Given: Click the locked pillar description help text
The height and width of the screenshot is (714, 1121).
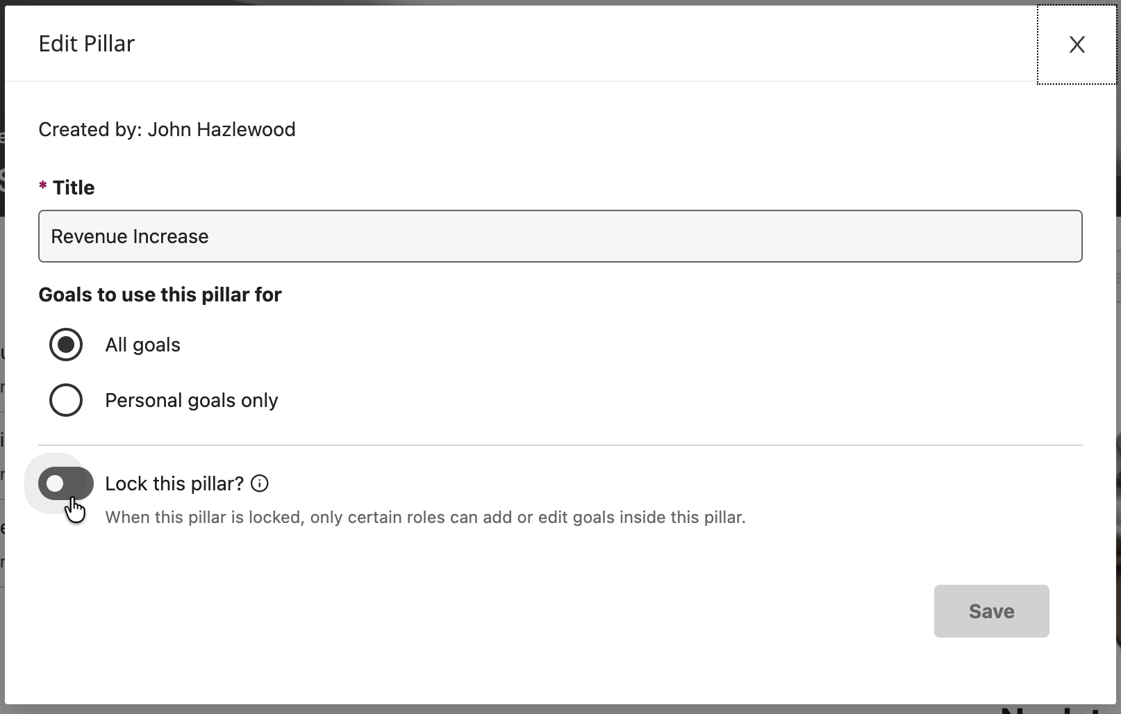Looking at the screenshot, I should pos(425,517).
